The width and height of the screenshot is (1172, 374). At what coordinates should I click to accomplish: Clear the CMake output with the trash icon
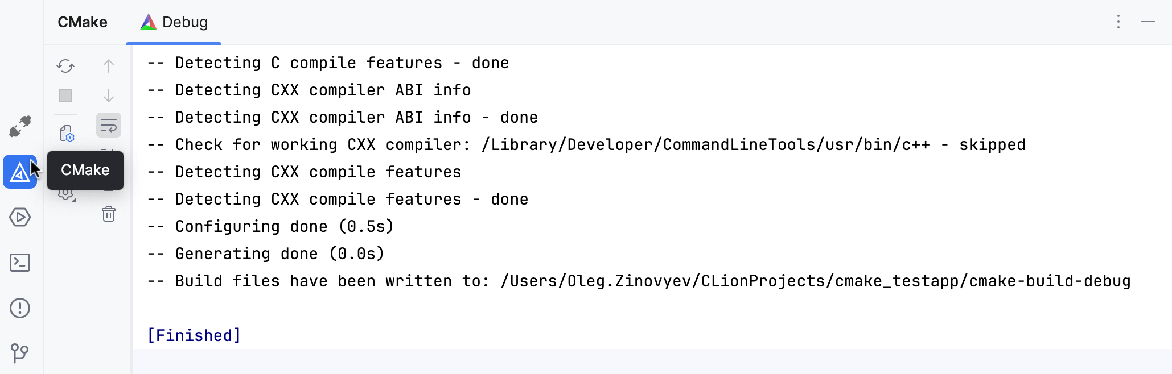pyautogui.click(x=108, y=214)
